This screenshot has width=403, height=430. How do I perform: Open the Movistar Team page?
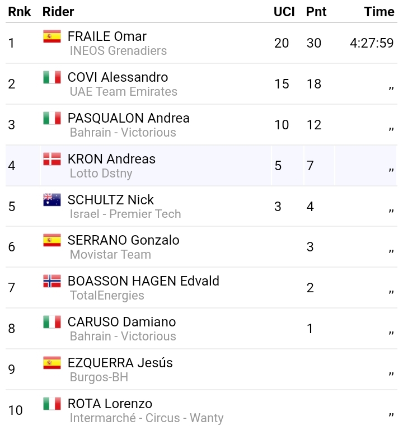pyautogui.click(x=110, y=255)
